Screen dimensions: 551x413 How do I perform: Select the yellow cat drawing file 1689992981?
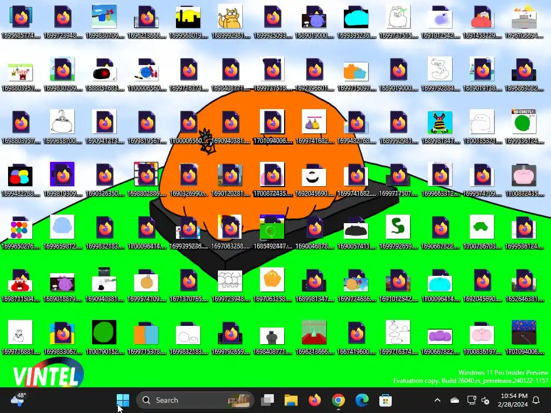[230, 22]
